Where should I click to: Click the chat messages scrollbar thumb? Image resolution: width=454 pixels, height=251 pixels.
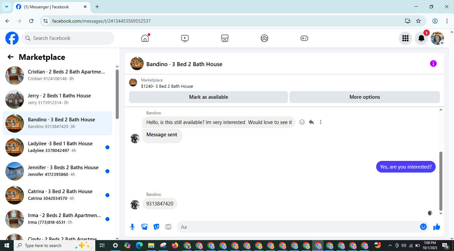441,181
